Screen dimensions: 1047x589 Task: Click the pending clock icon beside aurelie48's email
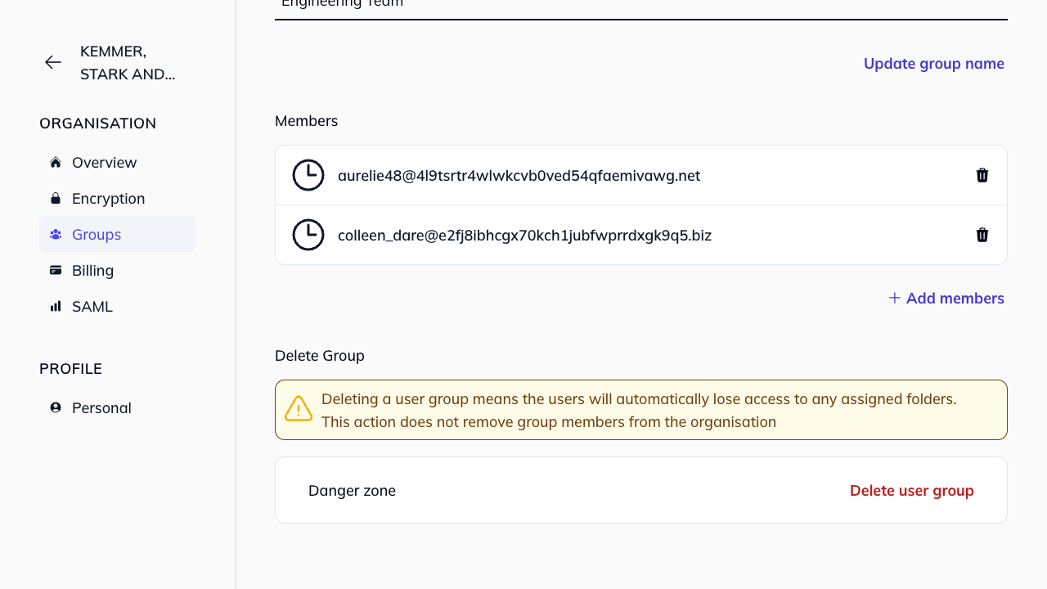pos(308,175)
